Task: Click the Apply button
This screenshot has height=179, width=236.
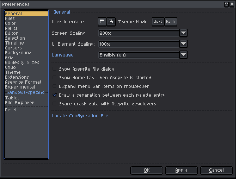Action: tap(181, 170)
